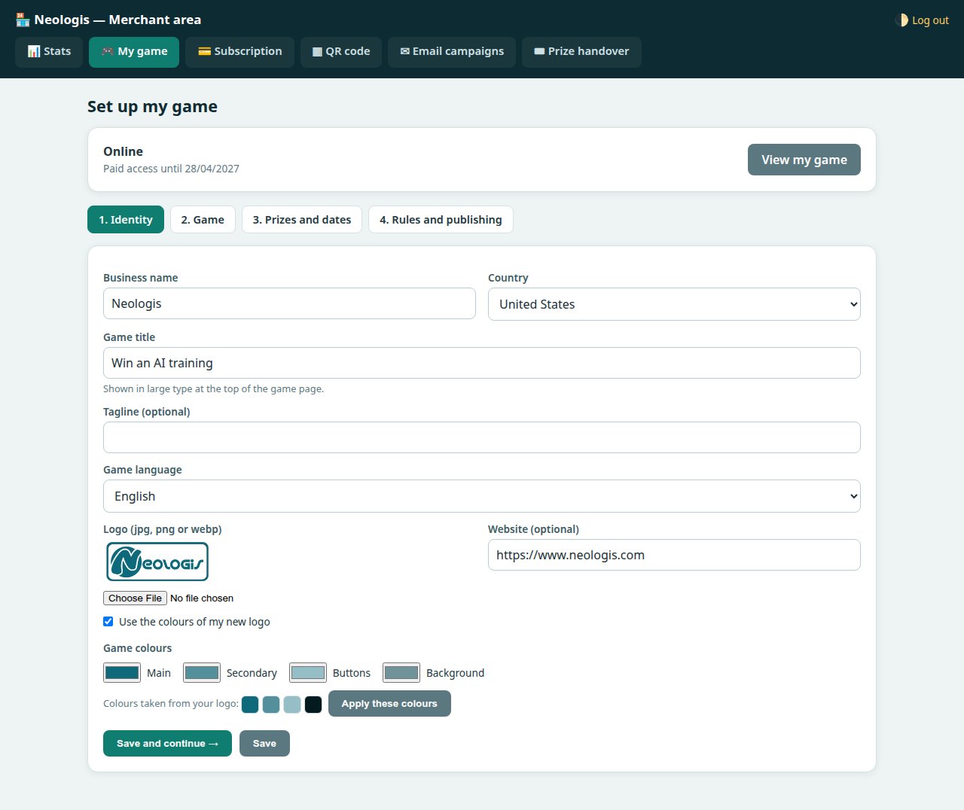This screenshot has width=964, height=810.
Task: Click Save and continue
Action: (167, 744)
